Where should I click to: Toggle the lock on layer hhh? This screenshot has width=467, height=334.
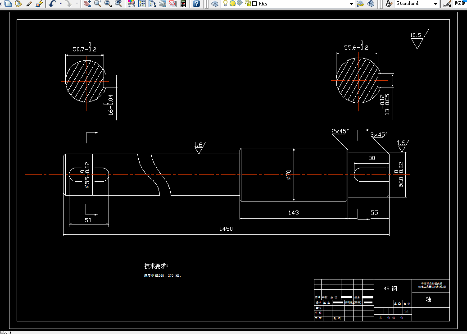[x=248, y=3]
